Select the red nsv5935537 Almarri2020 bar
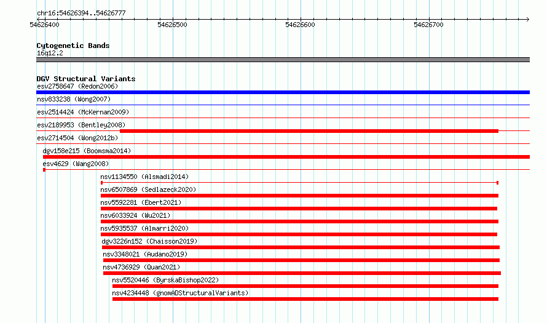This screenshot has width=547, height=323. 299,234
